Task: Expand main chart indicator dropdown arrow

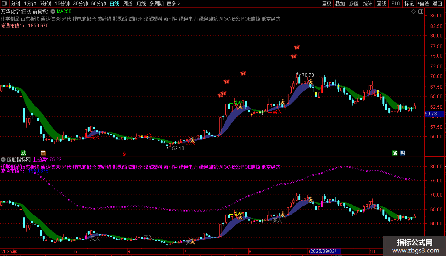Action: (x=53, y=12)
